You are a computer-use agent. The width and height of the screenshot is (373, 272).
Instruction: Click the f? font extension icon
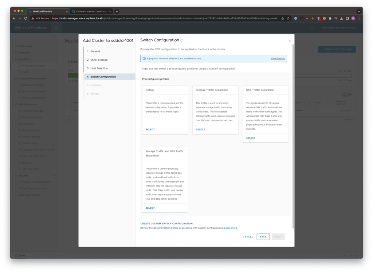pyautogui.click(x=301, y=18)
